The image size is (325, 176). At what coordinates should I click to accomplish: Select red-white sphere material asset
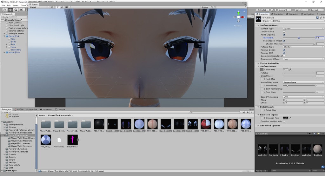206,124
